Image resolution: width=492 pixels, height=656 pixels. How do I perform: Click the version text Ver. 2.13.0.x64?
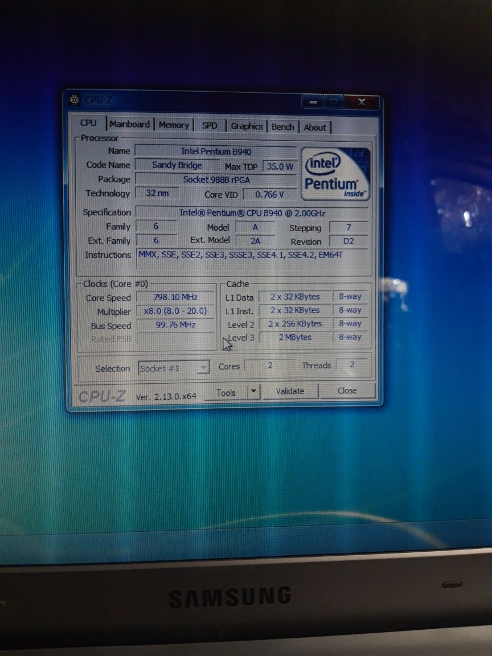pos(166,396)
